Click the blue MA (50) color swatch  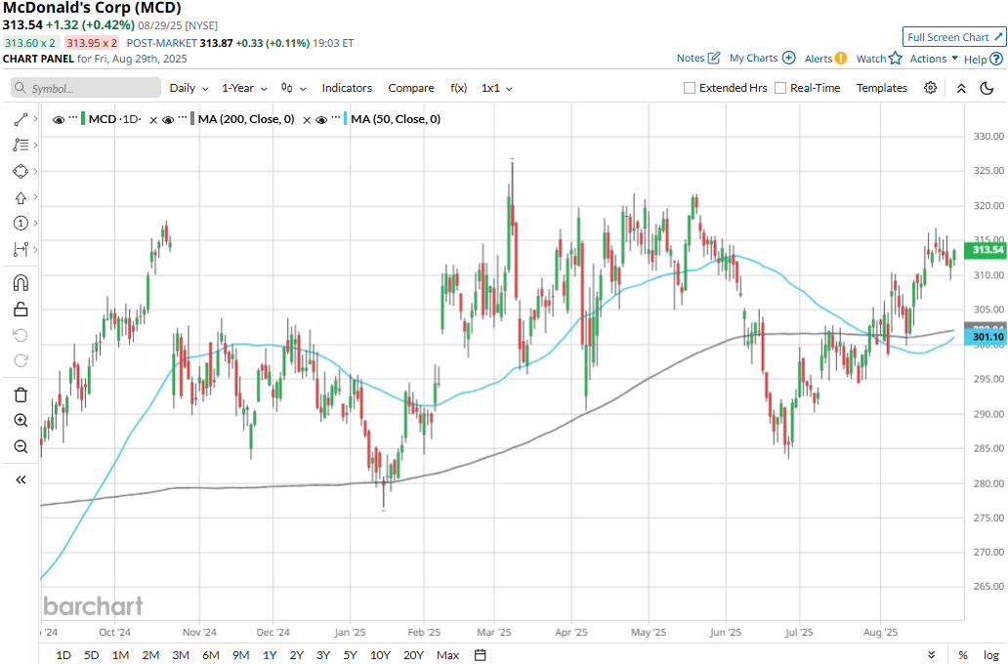click(346, 119)
